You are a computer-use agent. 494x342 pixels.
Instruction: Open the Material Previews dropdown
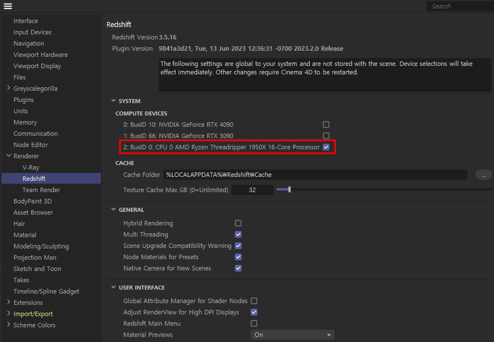[292, 335]
